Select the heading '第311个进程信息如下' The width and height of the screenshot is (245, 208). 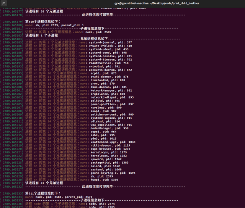click(x=43, y=193)
